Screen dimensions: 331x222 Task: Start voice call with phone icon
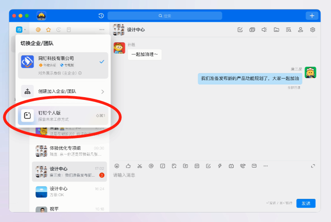[242, 166]
